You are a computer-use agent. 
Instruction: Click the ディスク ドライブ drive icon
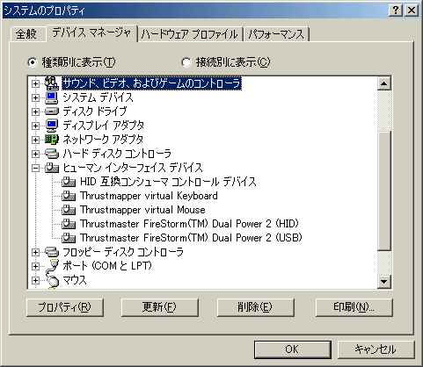tap(52, 112)
